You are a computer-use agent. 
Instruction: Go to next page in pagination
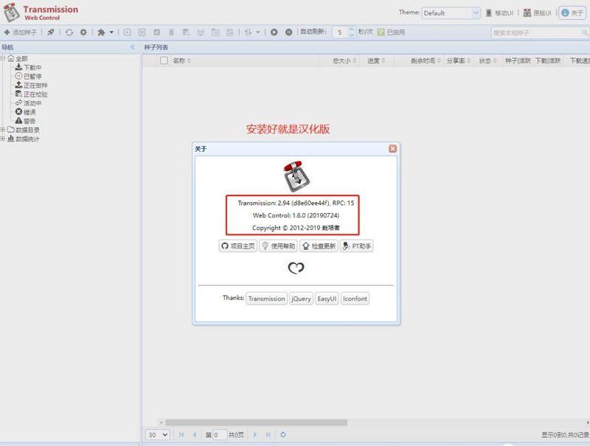coord(255,435)
